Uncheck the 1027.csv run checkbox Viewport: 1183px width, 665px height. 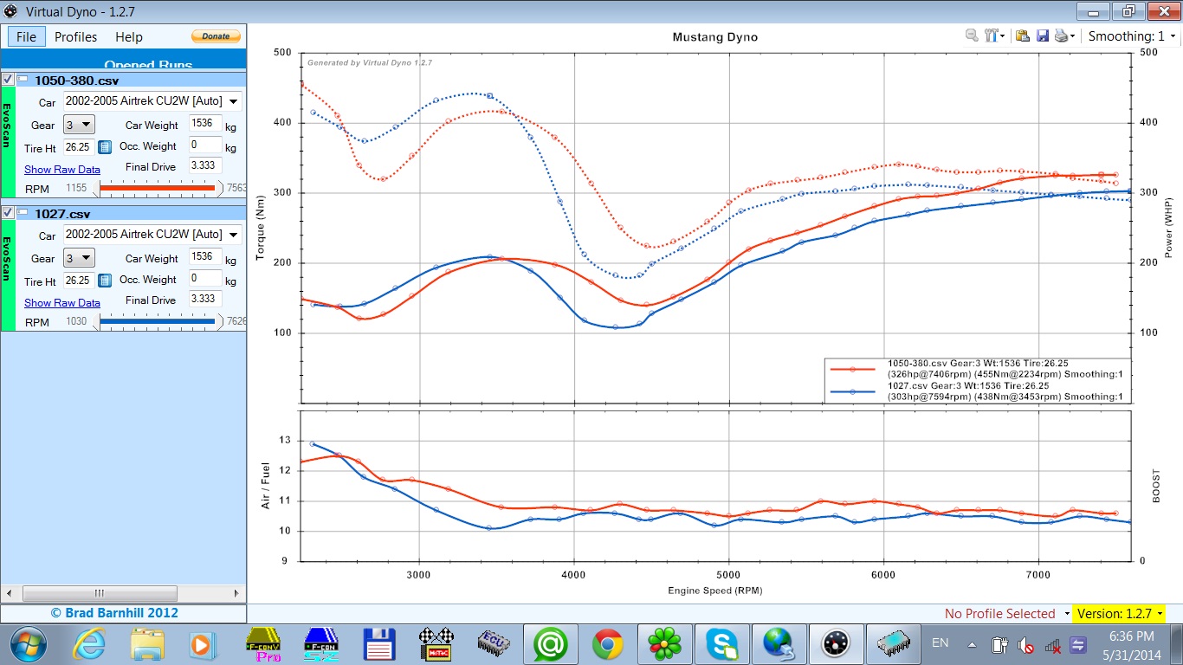8,213
